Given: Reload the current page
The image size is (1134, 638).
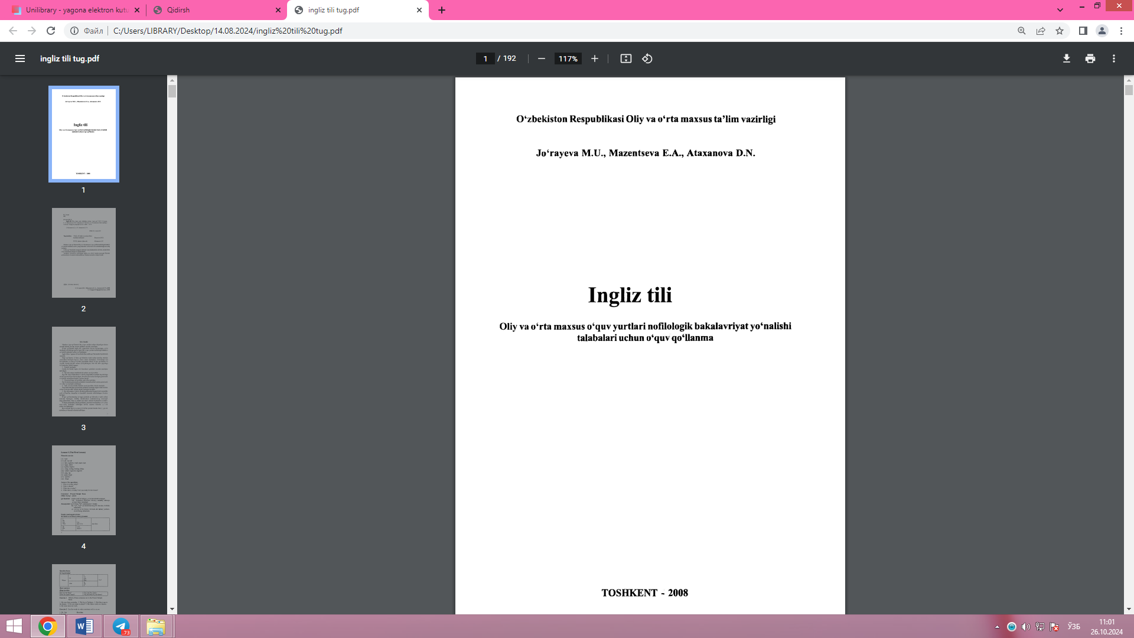Looking at the screenshot, I should click(51, 31).
